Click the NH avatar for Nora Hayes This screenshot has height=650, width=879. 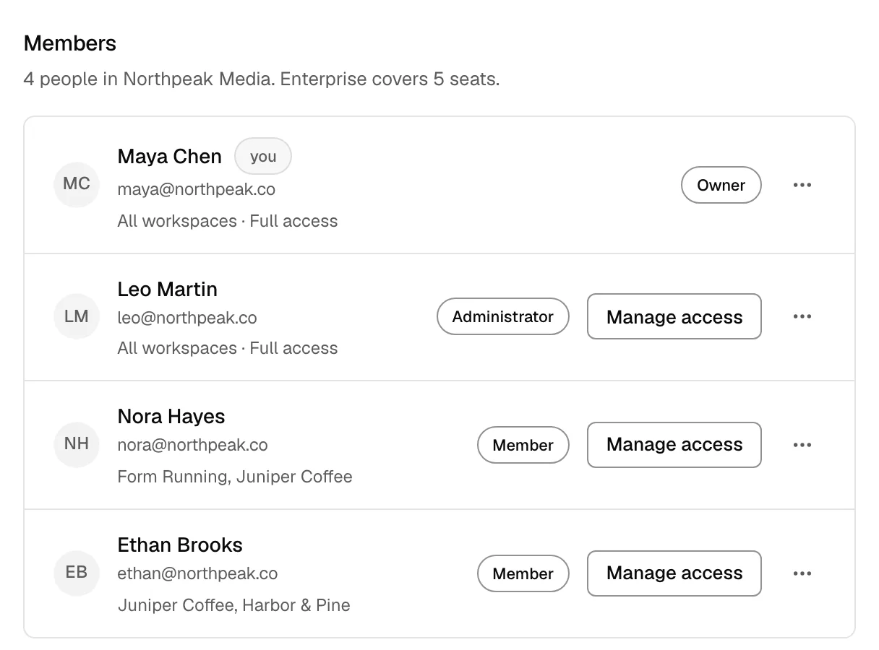coord(77,444)
